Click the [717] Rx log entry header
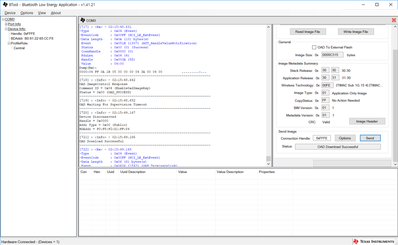The width and height of the screenshot is (398, 245). (x=105, y=27)
